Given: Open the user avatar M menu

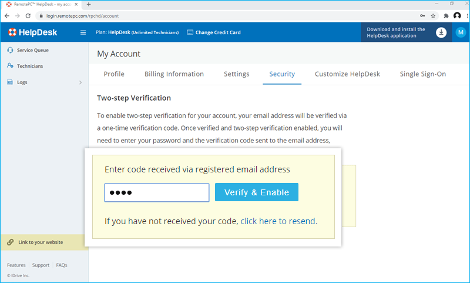Looking at the screenshot, I should (461, 32).
